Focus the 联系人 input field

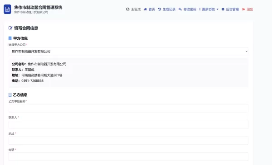pyautogui.click(x=128, y=124)
